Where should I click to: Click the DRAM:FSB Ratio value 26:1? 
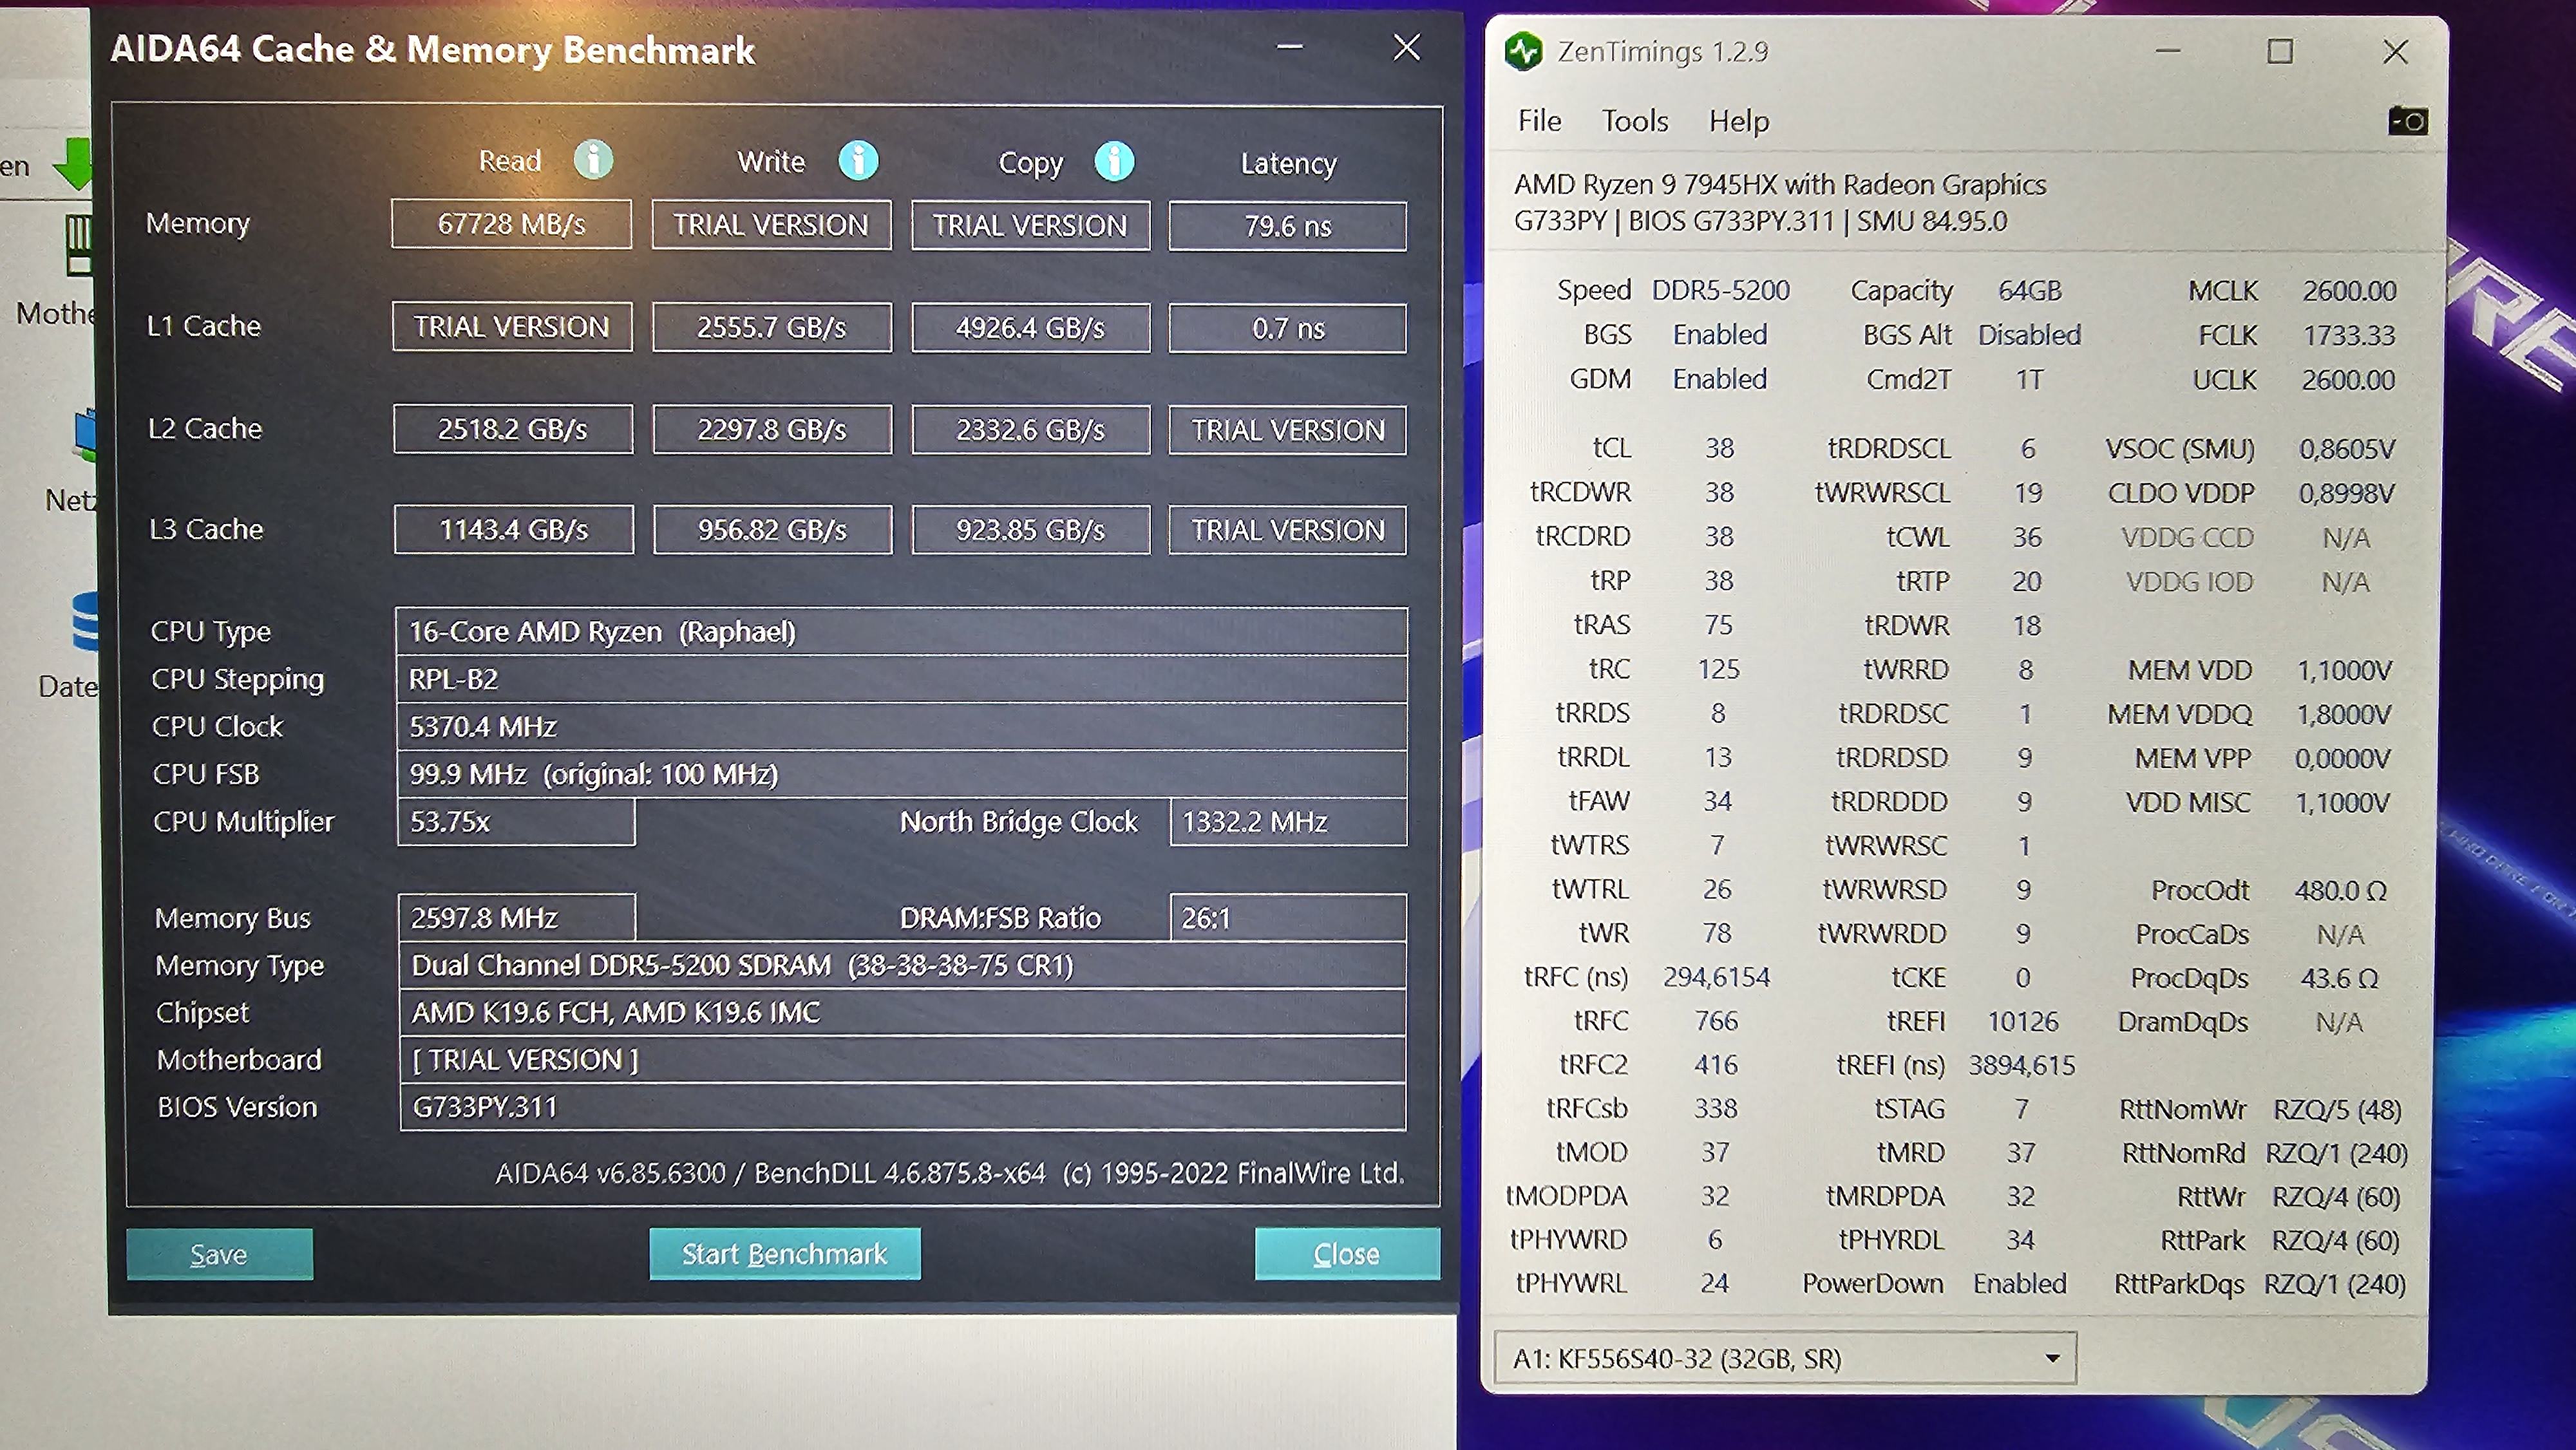pyautogui.click(x=1288, y=917)
